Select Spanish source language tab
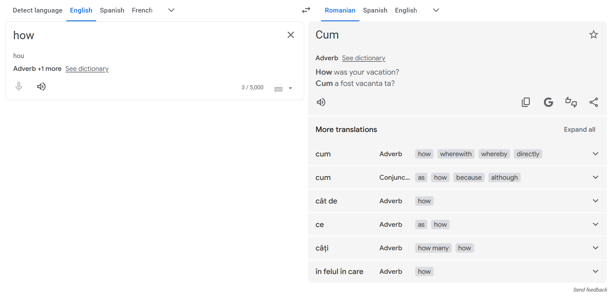Image resolution: width=615 pixels, height=306 pixels. point(112,10)
